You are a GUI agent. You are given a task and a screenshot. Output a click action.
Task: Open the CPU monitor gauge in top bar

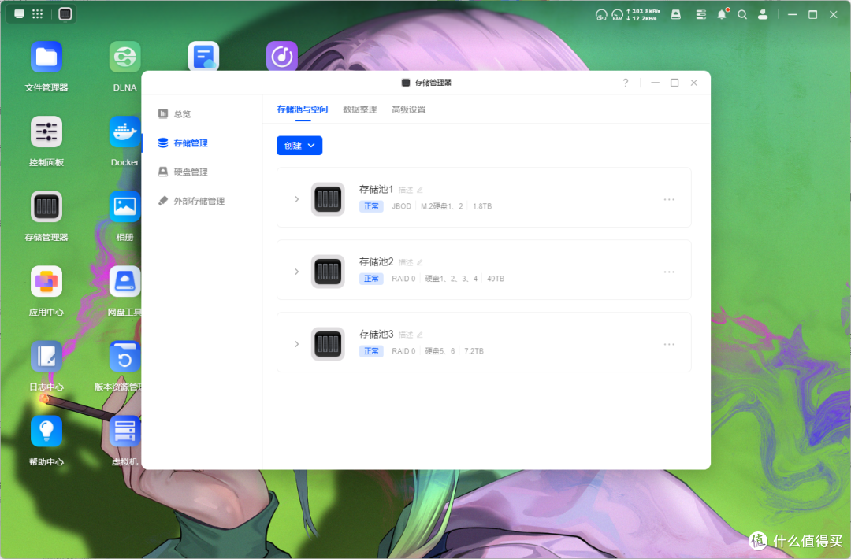pos(601,15)
